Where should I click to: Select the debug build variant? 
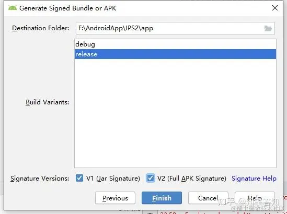click(175, 44)
